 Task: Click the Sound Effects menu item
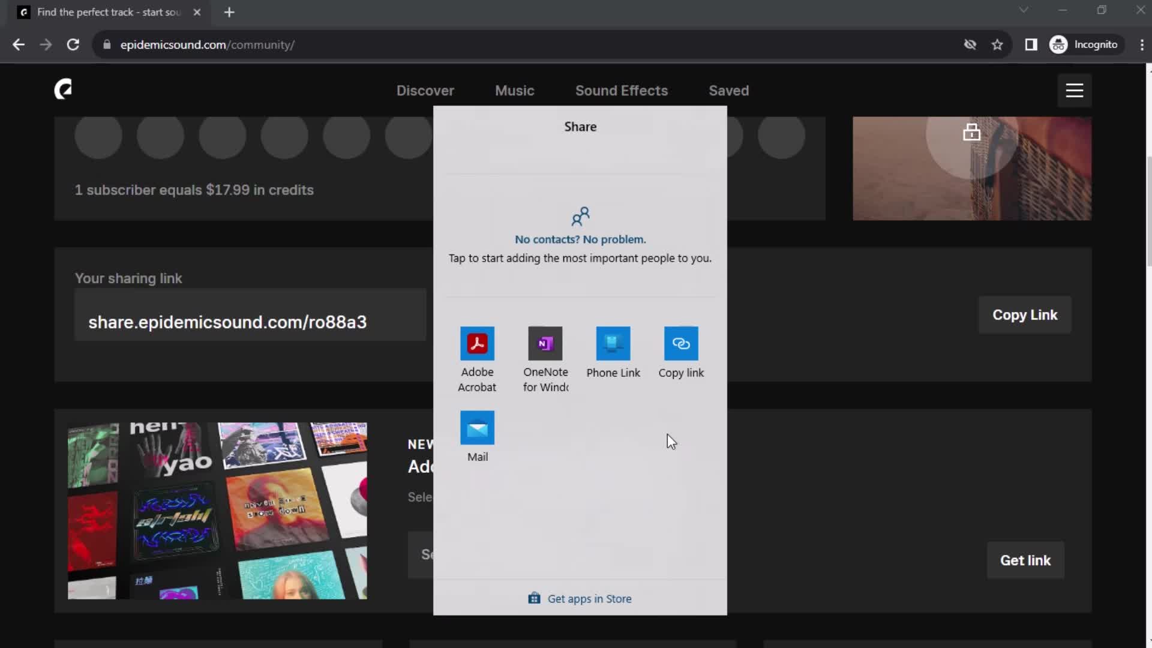point(622,89)
